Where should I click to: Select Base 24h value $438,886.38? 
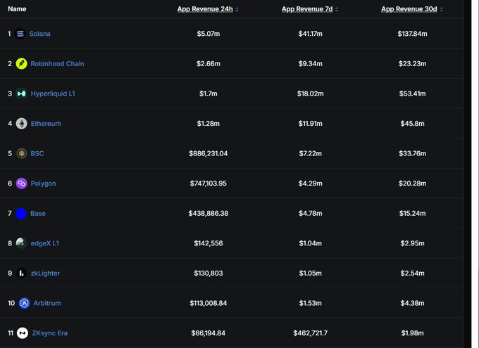[209, 214]
